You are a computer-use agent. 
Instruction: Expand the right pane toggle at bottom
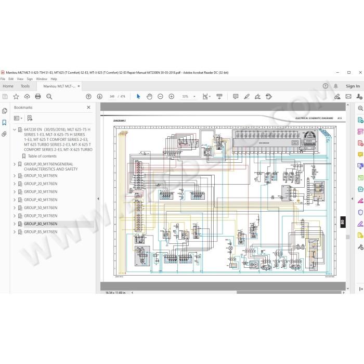[360, 289]
